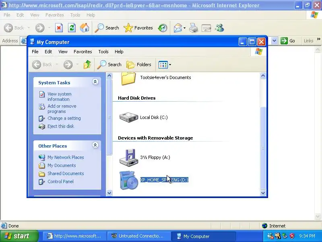Open File menu in My Computer
The height and width of the screenshot is (242, 322).
coord(35,52)
